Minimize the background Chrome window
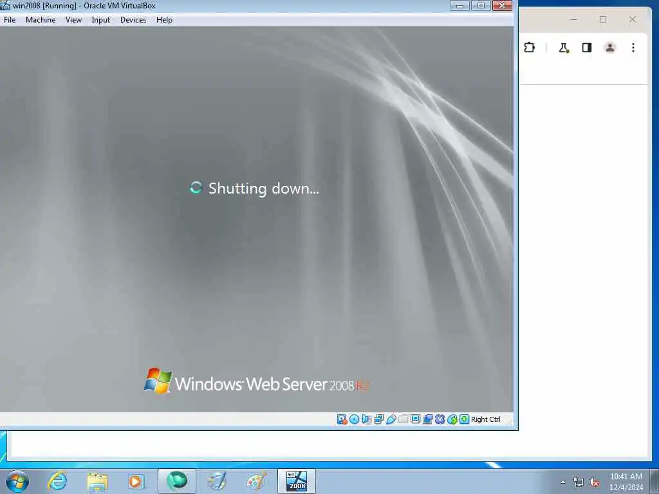The image size is (659, 494). pyautogui.click(x=573, y=19)
